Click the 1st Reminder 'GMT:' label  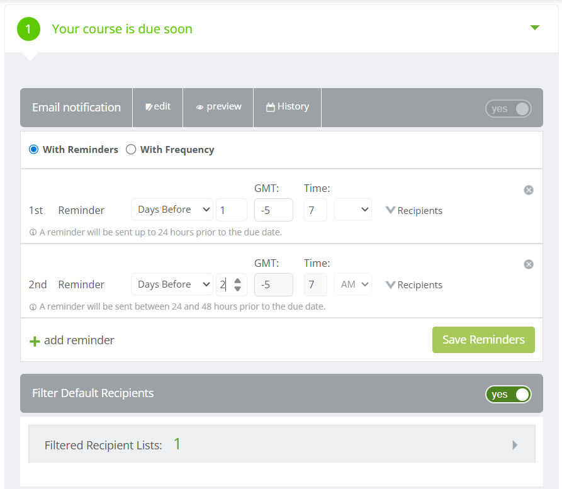(x=266, y=188)
